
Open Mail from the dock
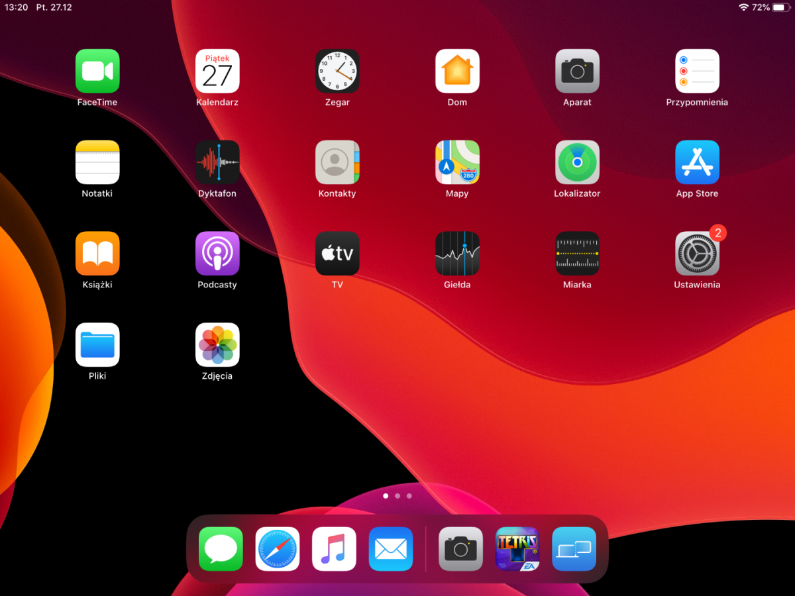391,549
